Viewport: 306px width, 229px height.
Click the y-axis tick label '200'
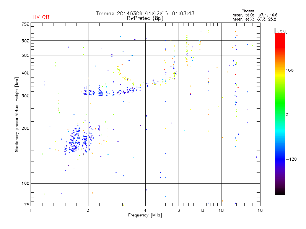click(25, 128)
